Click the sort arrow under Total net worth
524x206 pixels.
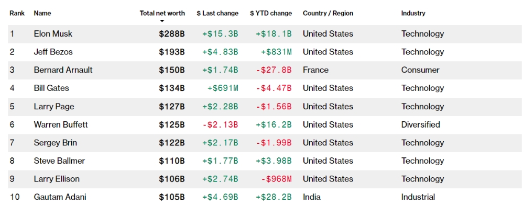pyautogui.click(x=162, y=21)
